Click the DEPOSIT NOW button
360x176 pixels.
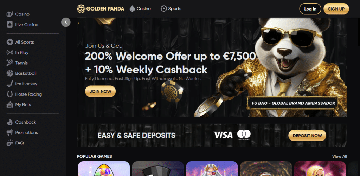[x=307, y=135]
